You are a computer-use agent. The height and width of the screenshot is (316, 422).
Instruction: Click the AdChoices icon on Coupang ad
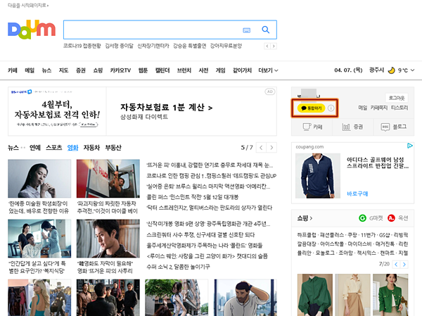[x=410, y=146]
